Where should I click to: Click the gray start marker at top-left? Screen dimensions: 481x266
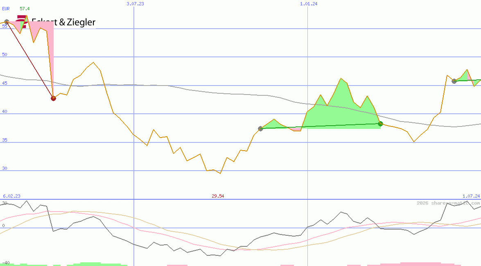point(6,22)
